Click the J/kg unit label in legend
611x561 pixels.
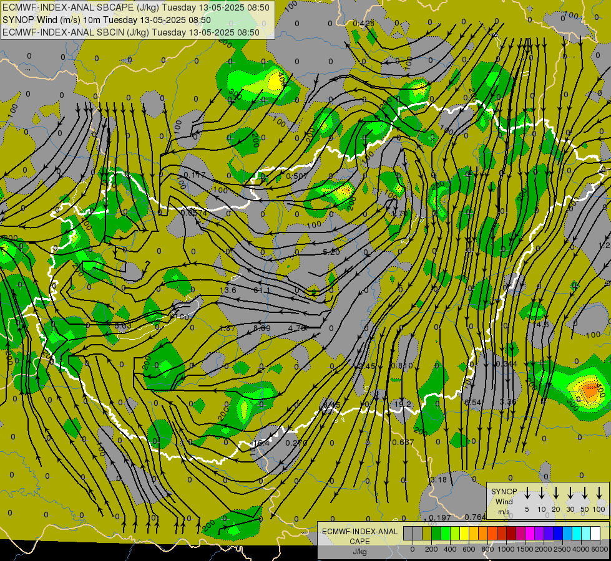(x=359, y=552)
